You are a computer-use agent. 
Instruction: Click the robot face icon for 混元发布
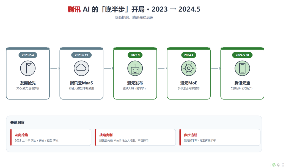(x=135, y=68)
